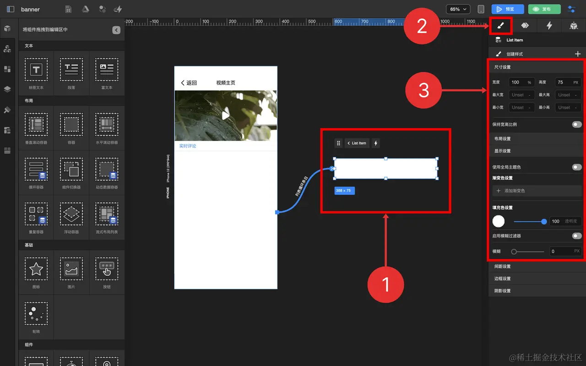
Task: Select the 组件切换器 component switcher
Action: tap(71, 172)
